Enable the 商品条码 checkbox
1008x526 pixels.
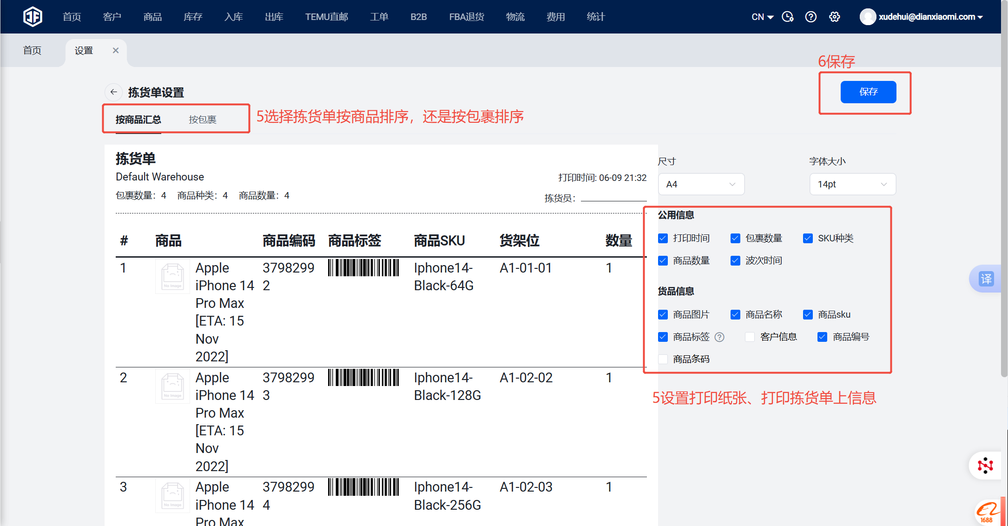click(663, 359)
